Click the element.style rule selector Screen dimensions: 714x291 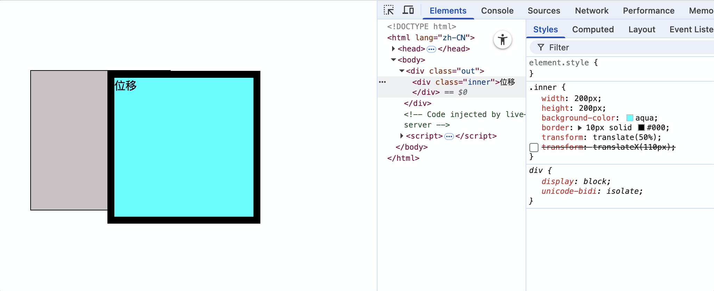pyautogui.click(x=559, y=63)
